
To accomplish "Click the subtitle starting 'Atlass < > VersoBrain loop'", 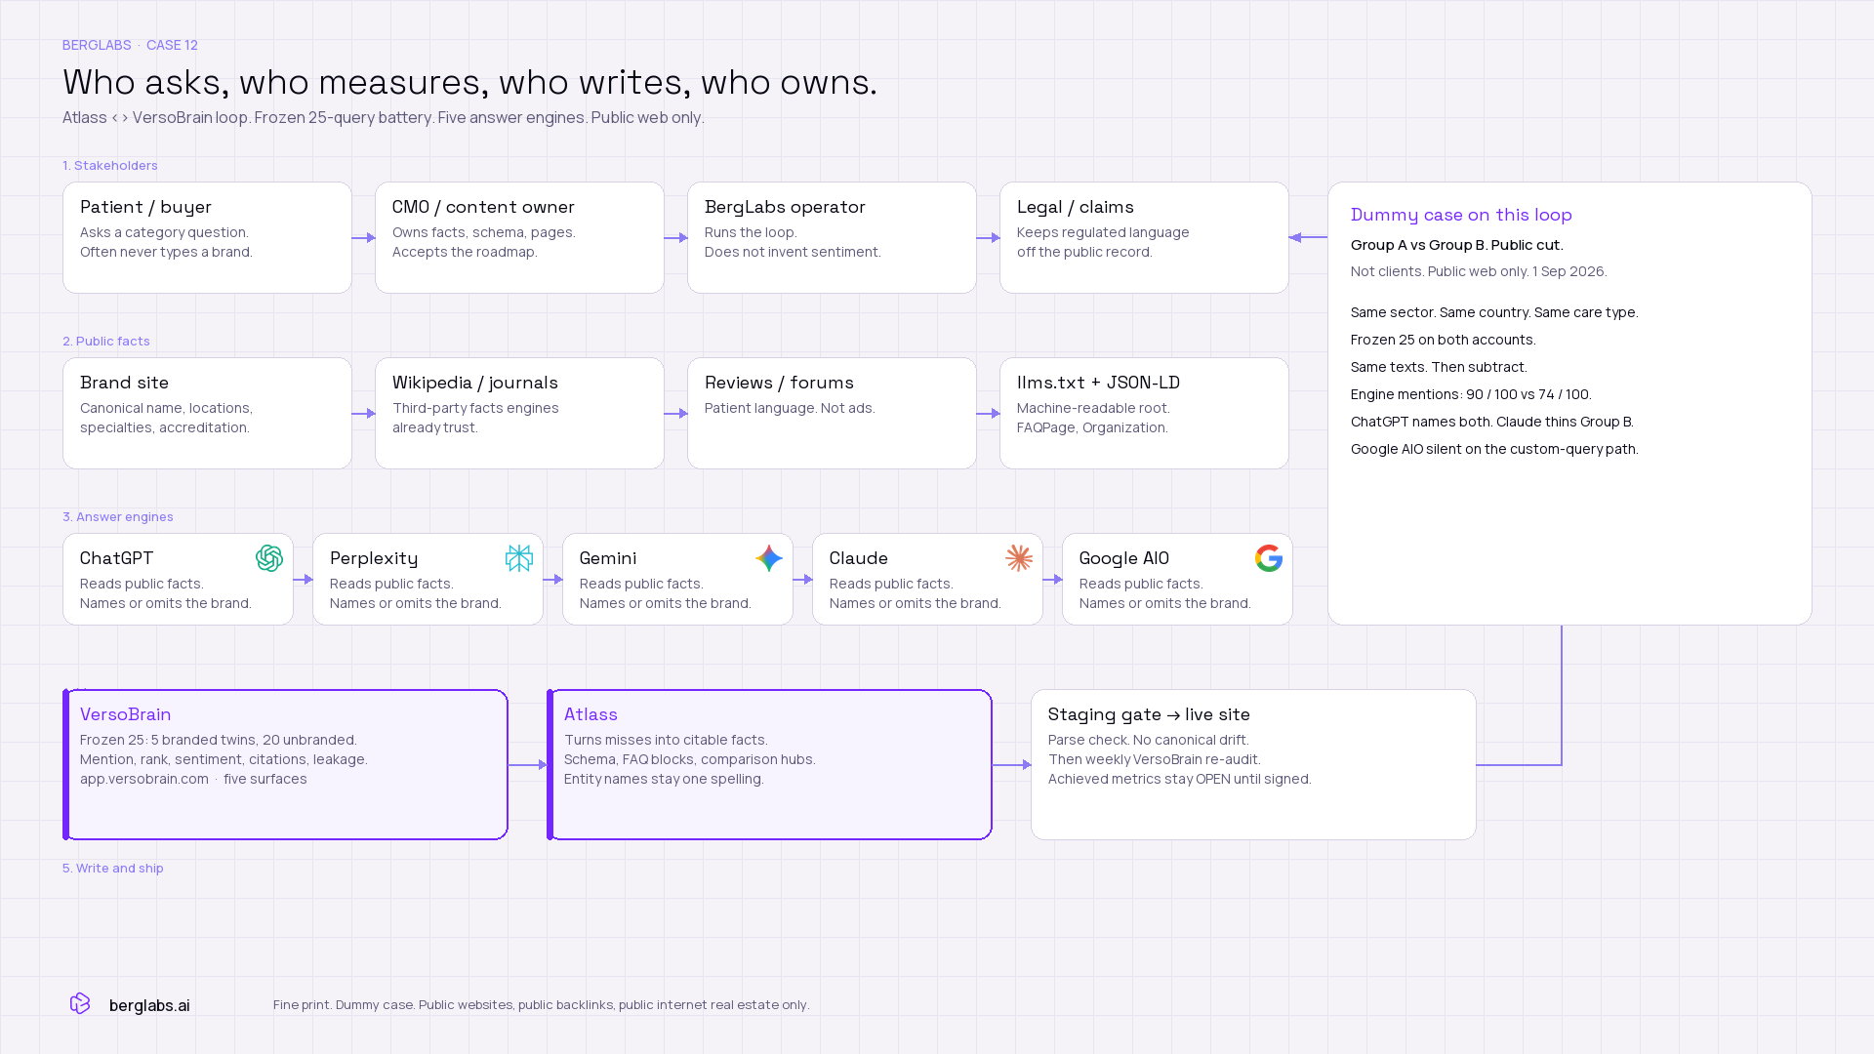I will [383, 117].
